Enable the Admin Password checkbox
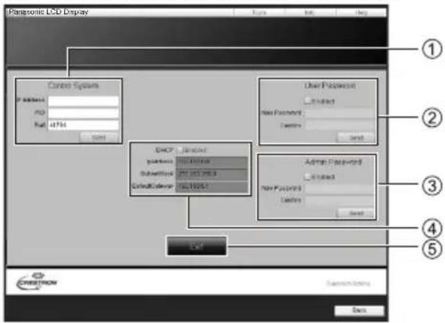 (x=307, y=177)
